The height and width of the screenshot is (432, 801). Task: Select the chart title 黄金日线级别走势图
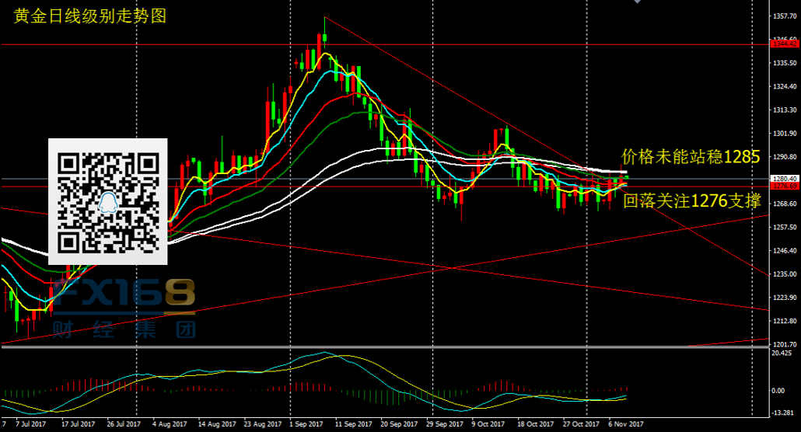(x=90, y=16)
